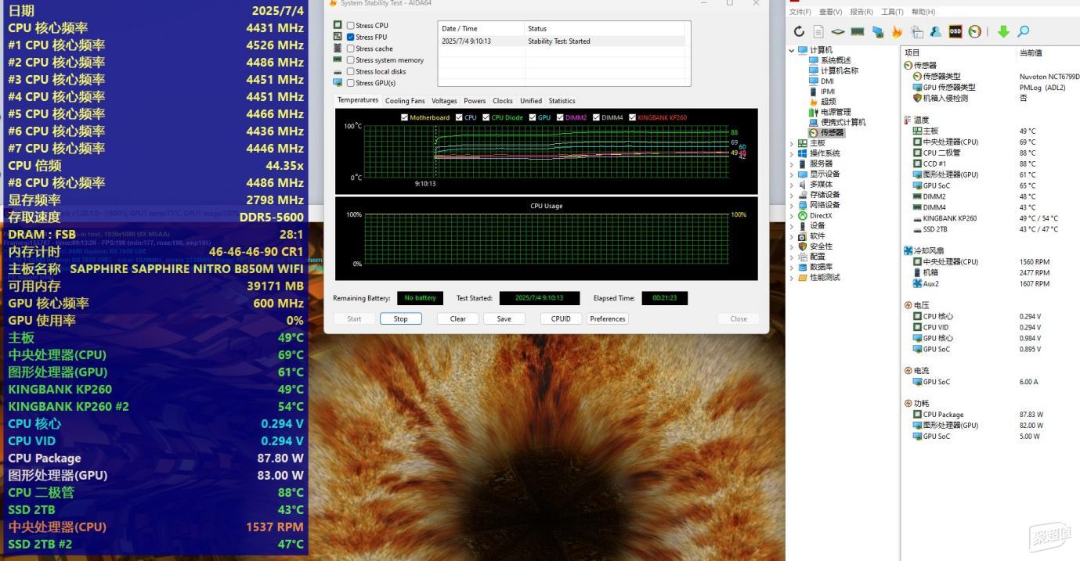Screen dimensions: 1080x561
Task: Select 超频 overclock tree item
Action: [x=828, y=102]
